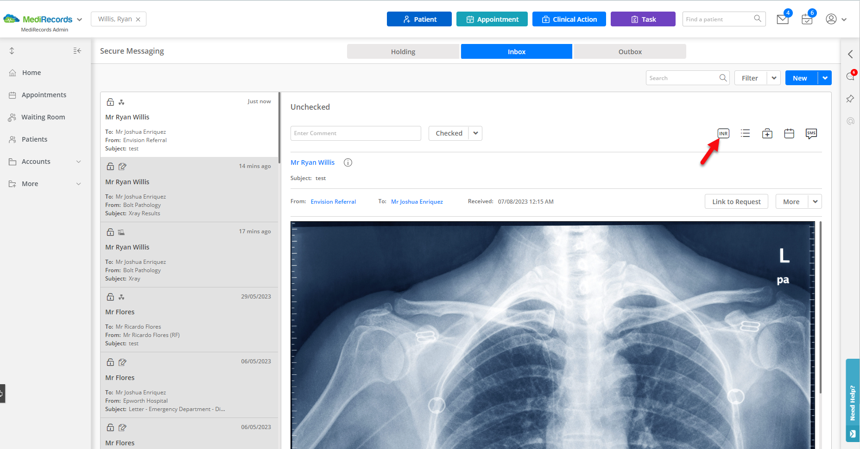Open the Envision Referral sender link

pyautogui.click(x=333, y=201)
